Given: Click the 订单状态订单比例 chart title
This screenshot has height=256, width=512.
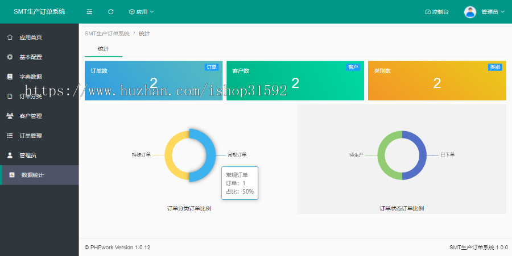Looking at the screenshot, I should pos(402,208).
